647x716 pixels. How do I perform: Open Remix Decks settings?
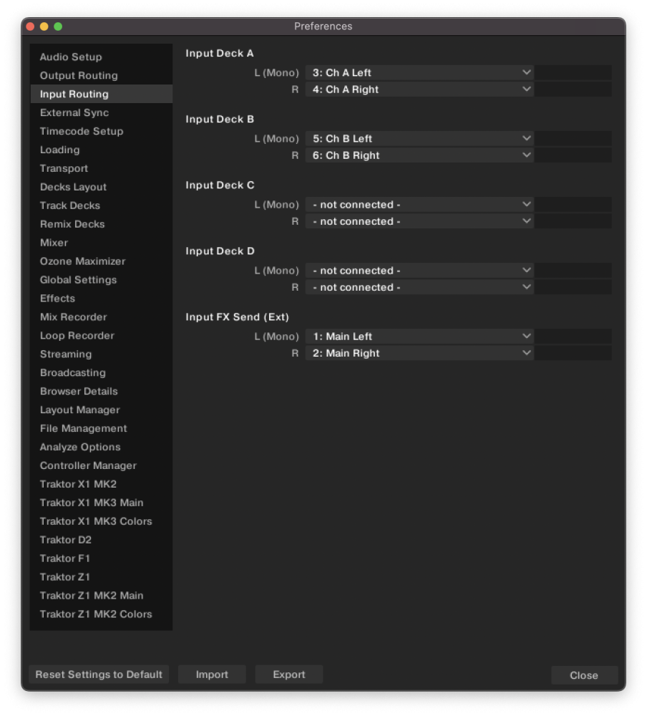point(102,224)
